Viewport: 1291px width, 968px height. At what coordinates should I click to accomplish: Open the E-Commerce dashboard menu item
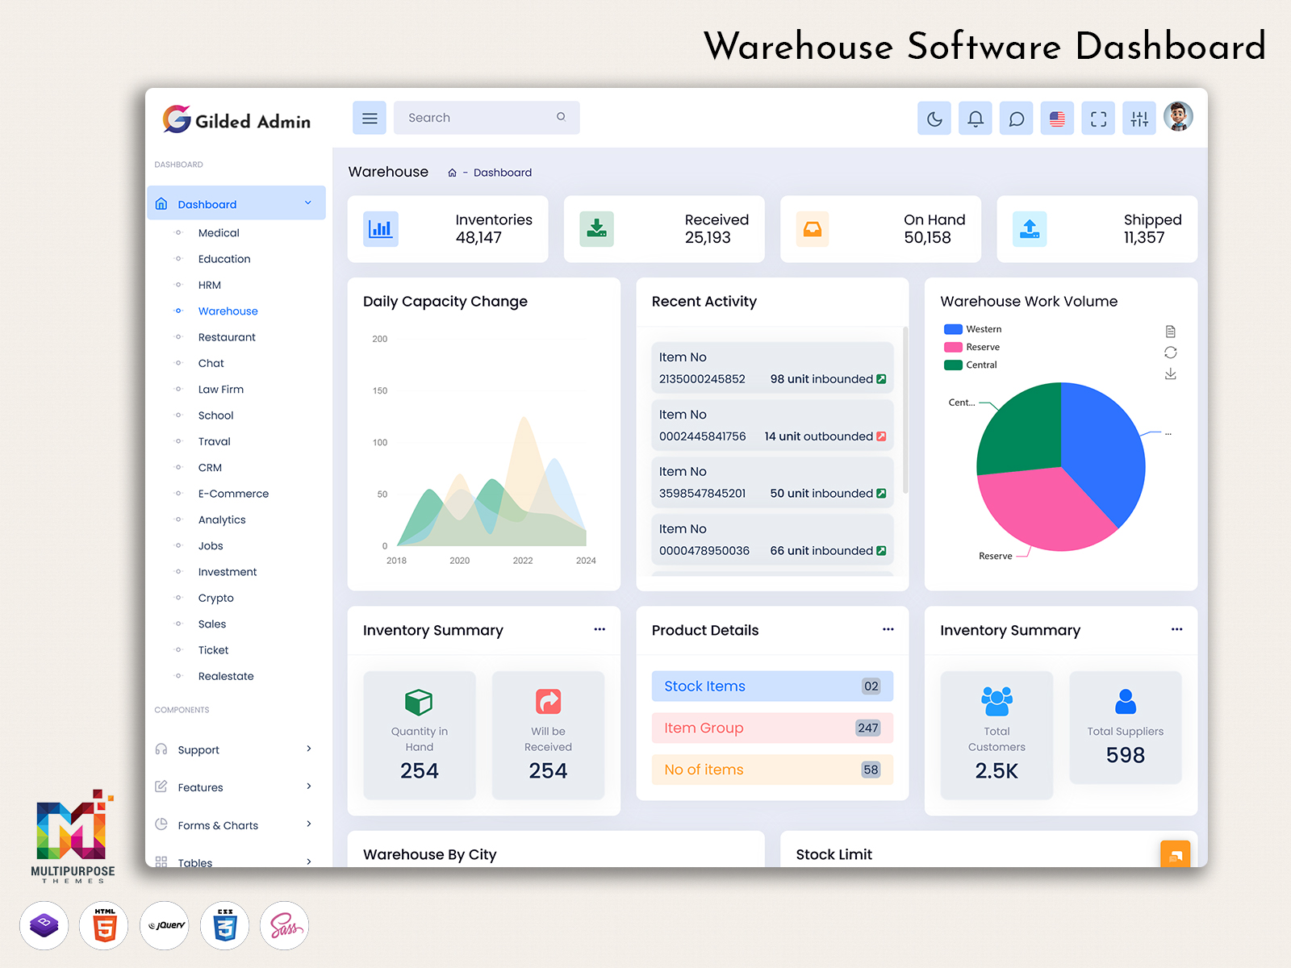coord(233,494)
